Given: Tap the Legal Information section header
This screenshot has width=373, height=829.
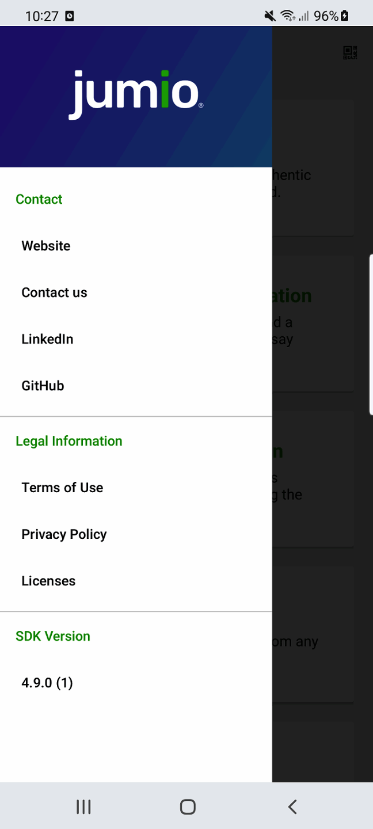Looking at the screenshot, I should point(68,441).
